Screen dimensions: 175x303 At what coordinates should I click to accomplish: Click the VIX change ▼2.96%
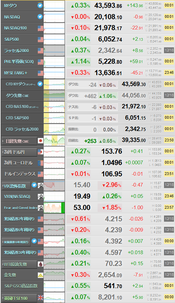(x=112, y=185)
